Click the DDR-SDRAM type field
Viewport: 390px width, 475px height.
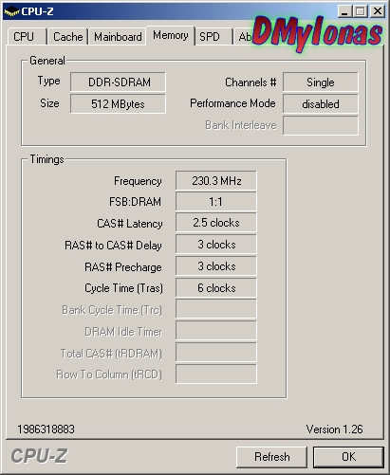pos(118,82)
